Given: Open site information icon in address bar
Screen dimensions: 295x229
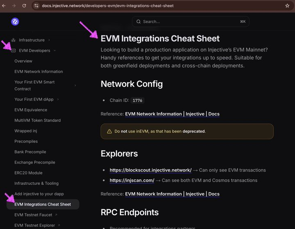Looking at the screenshot, I should tap(36, 6).
